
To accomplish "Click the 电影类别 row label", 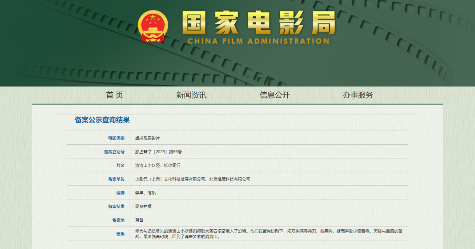I will 116,138.
